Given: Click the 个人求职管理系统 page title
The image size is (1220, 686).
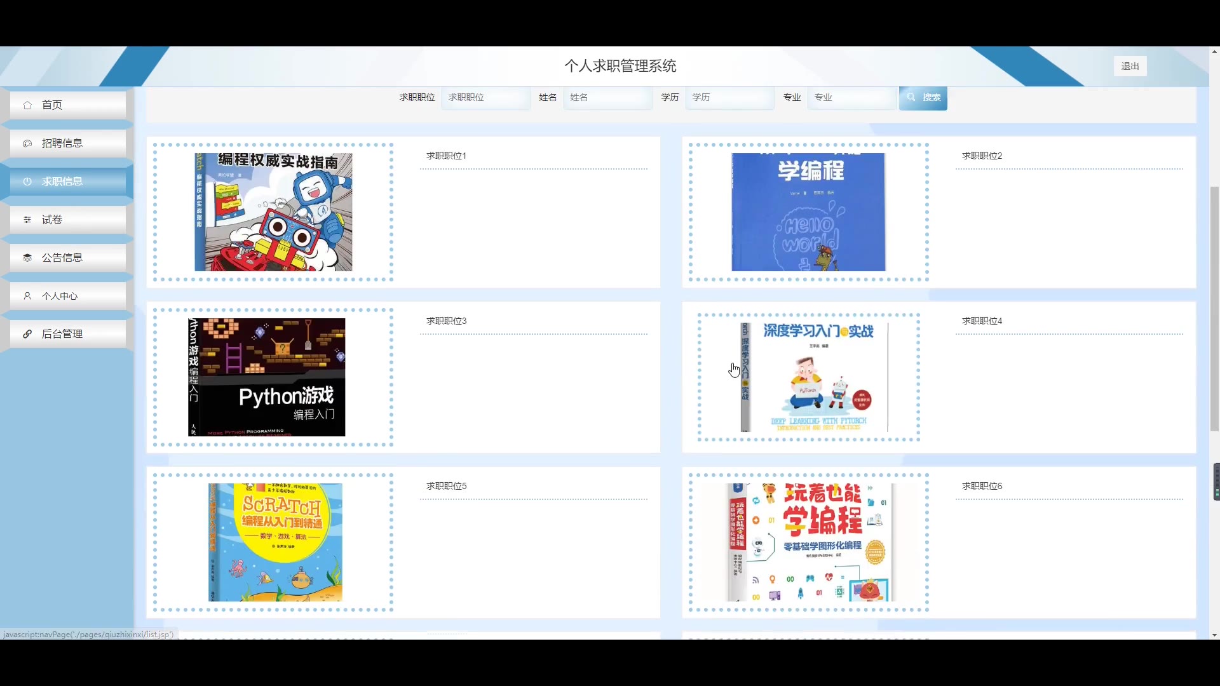Looking at the screenshot, I should pyautogui.click(x=620, y=66).
